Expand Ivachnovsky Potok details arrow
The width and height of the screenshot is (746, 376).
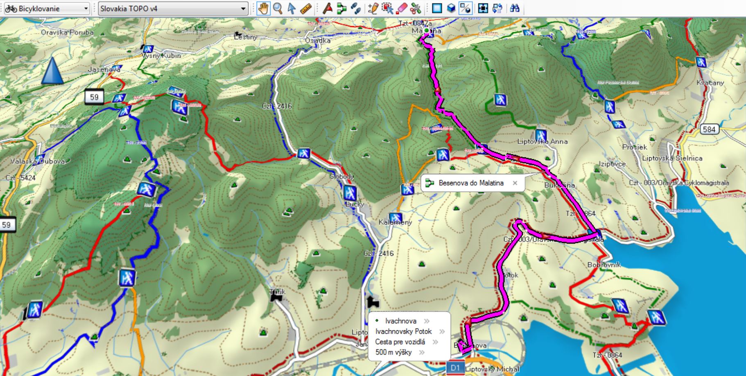pos(442,331)
